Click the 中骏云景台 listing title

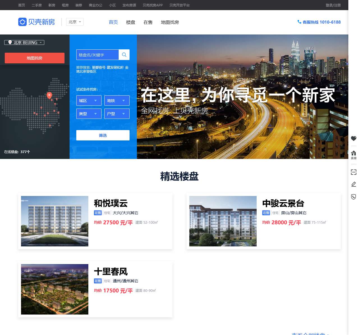point(283,203)
